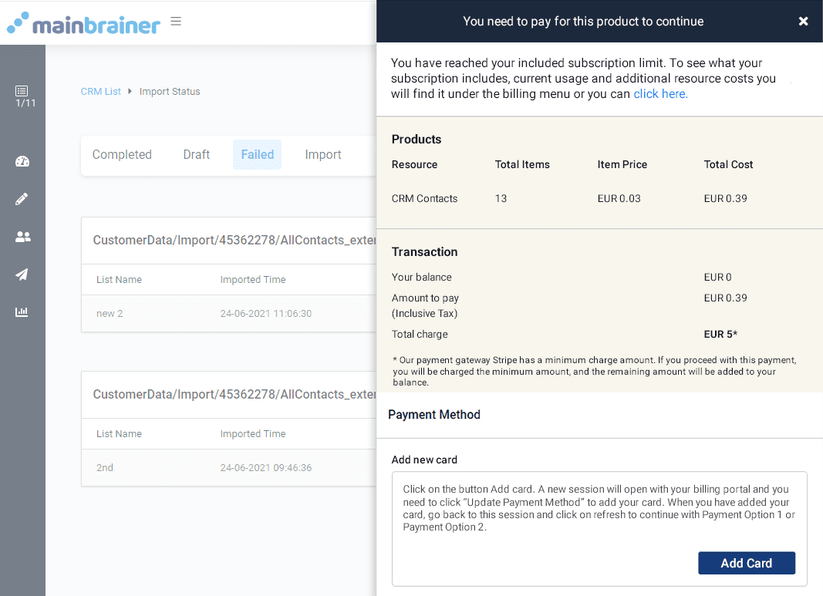Sort by the List Name column header

click(x=119, y=279)
